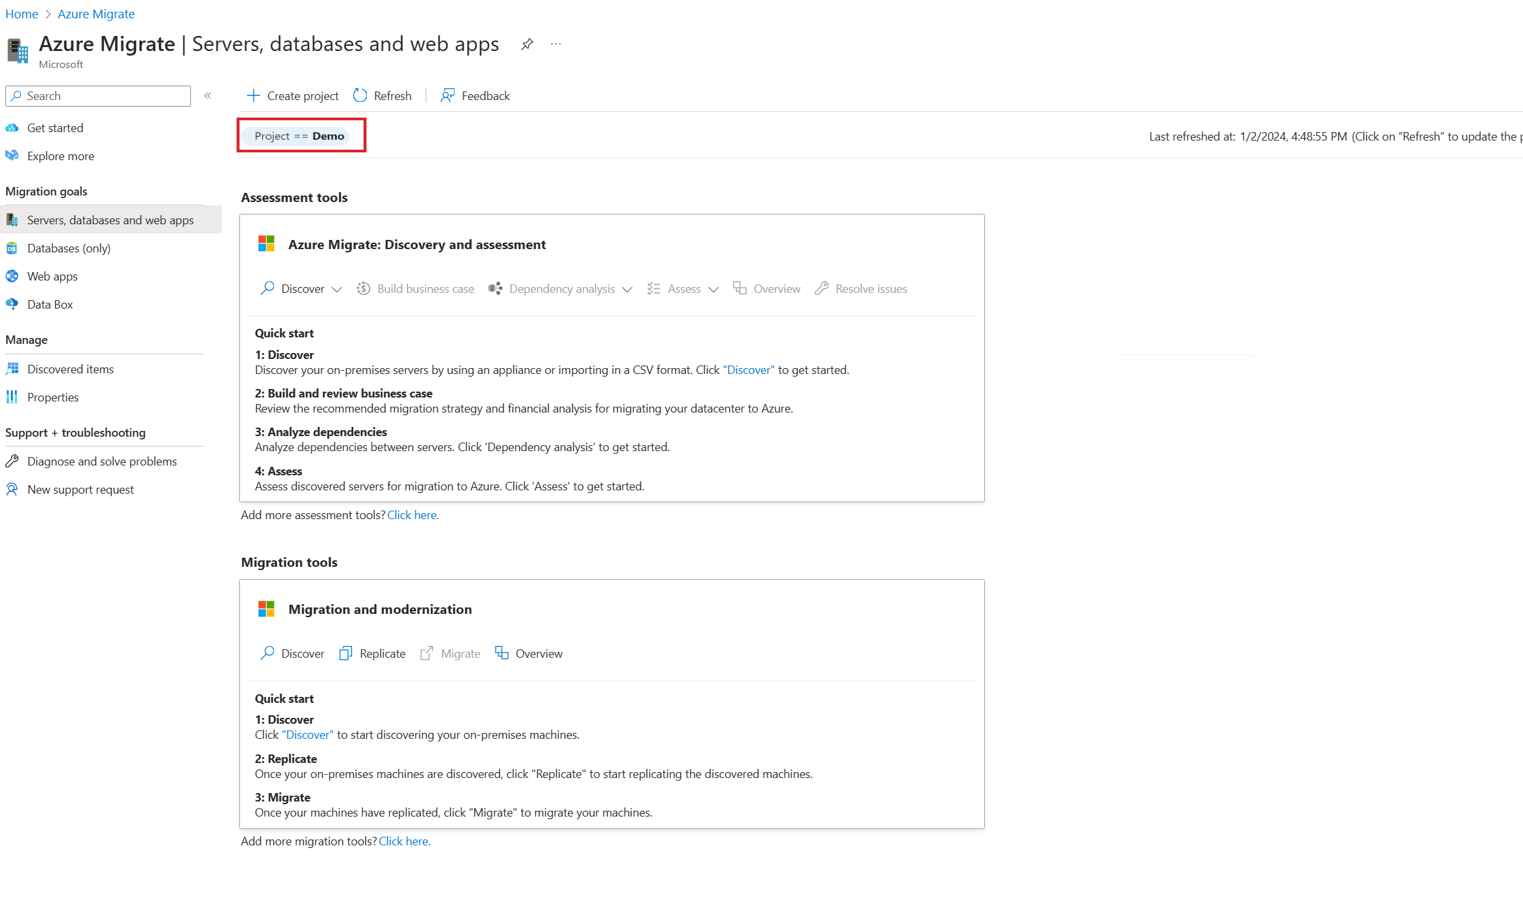The width and height of the screenshot is (1523, 897).
Task: Click the Dependency analysis icon
Action: click(494, 288)
